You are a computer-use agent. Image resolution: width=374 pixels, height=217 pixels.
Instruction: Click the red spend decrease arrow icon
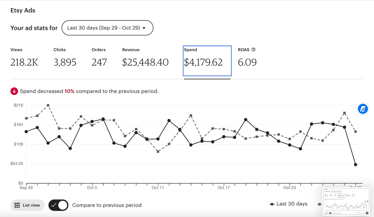14,91
